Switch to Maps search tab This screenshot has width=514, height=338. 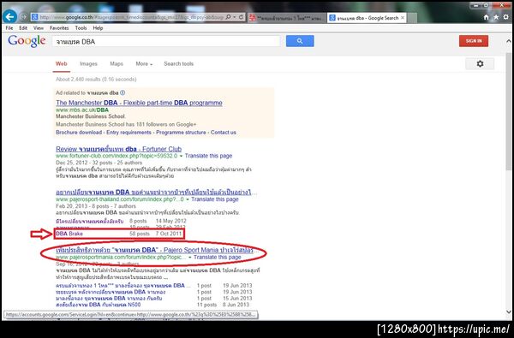click(x=117, y=64)
